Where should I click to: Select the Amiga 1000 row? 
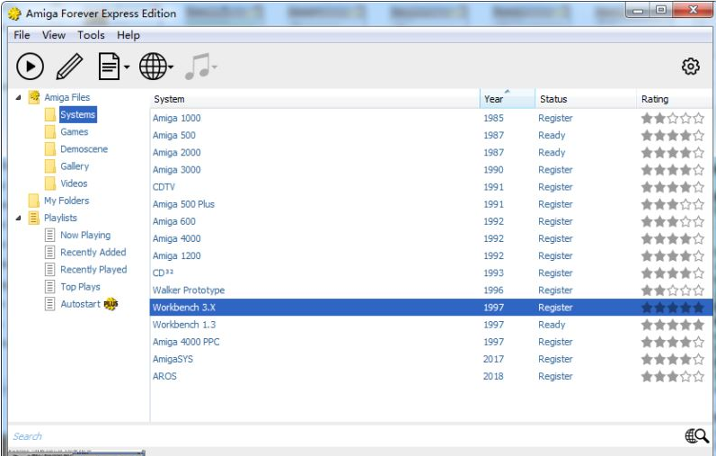click(x=431, y=118)
